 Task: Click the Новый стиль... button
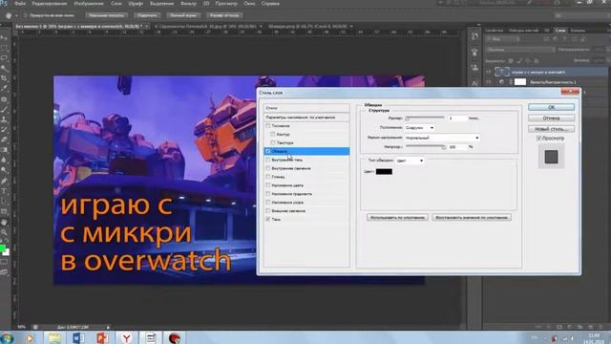tap(551, 129)
